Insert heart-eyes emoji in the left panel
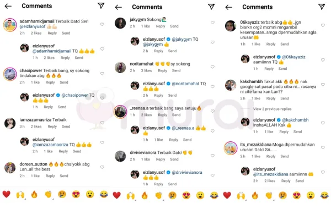The image size is (331, 220). point(76,194)
